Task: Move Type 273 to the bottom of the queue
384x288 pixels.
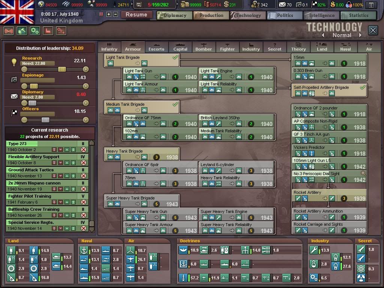Action: pos(54,150)
